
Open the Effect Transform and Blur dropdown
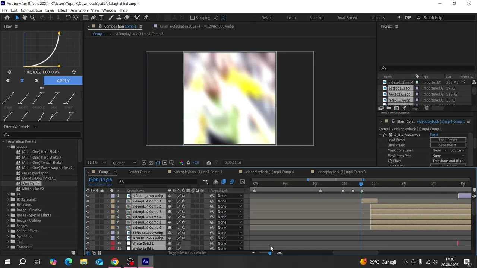(x=449, y=161)
